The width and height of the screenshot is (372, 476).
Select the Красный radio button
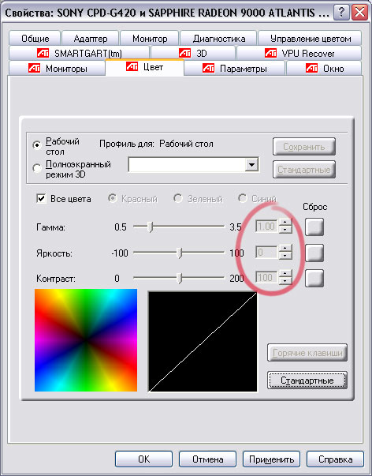coord(113,199)
